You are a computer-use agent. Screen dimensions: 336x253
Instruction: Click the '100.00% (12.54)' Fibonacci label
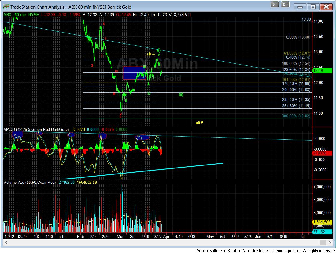pos(296,64)
